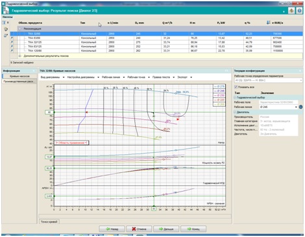Image resolution: width=305 pixels, height=237 pixels.
Task: Select the Ø 245 curve in the legend
Action: [x=219, y=91]
